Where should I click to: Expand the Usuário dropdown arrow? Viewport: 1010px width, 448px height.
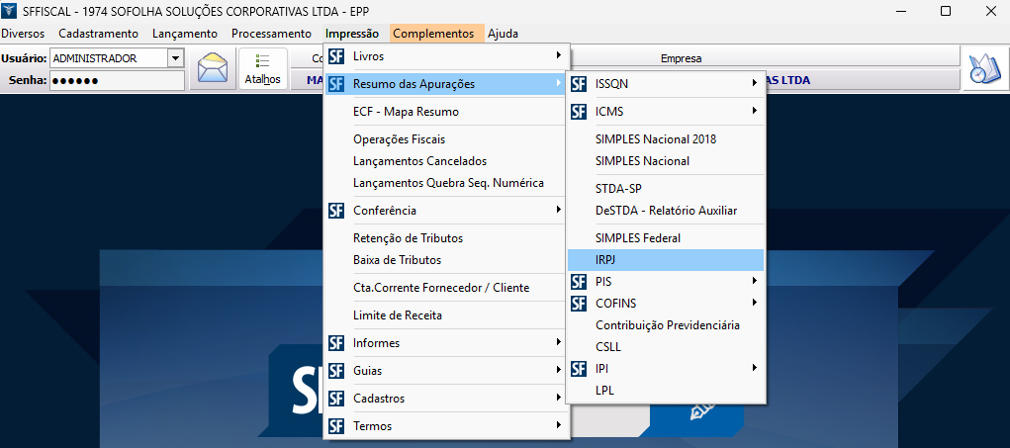(176, 58)
